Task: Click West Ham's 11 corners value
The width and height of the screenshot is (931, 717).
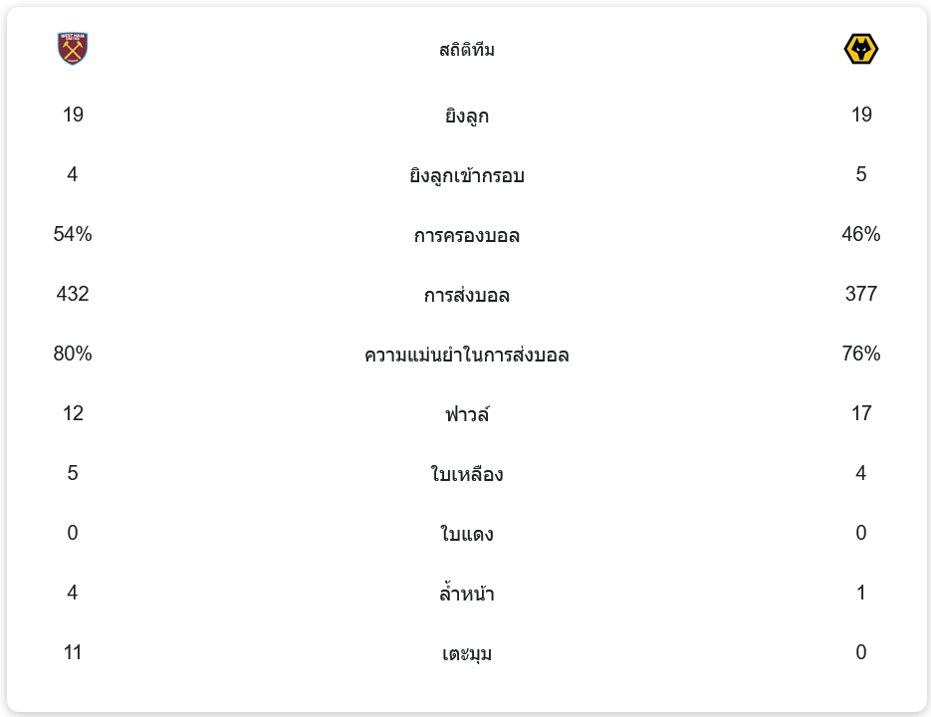Action: (73, 652)
